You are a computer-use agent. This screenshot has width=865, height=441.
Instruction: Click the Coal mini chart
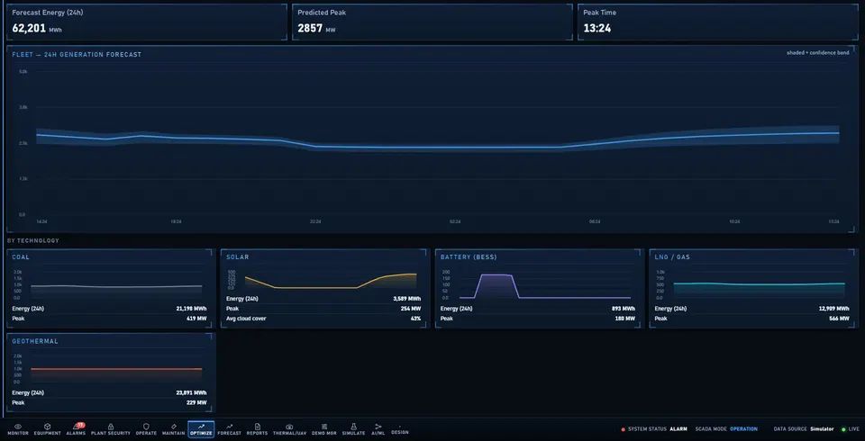point(116,285)
